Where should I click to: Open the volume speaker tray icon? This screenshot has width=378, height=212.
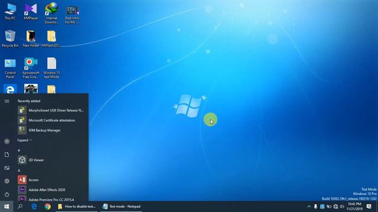point(342,207)
